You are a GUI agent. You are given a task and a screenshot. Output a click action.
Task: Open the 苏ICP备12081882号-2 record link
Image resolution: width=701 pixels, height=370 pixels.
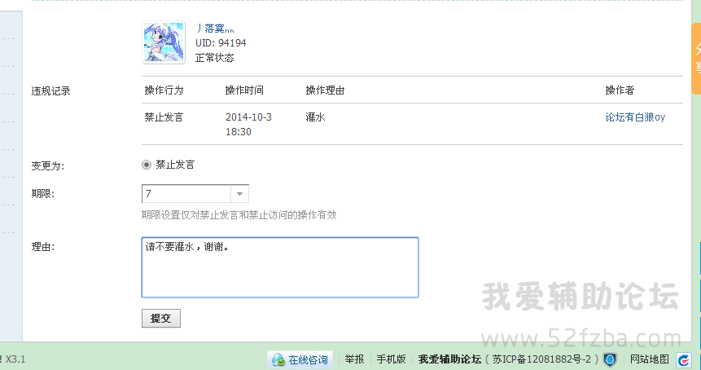click(541, 359)
